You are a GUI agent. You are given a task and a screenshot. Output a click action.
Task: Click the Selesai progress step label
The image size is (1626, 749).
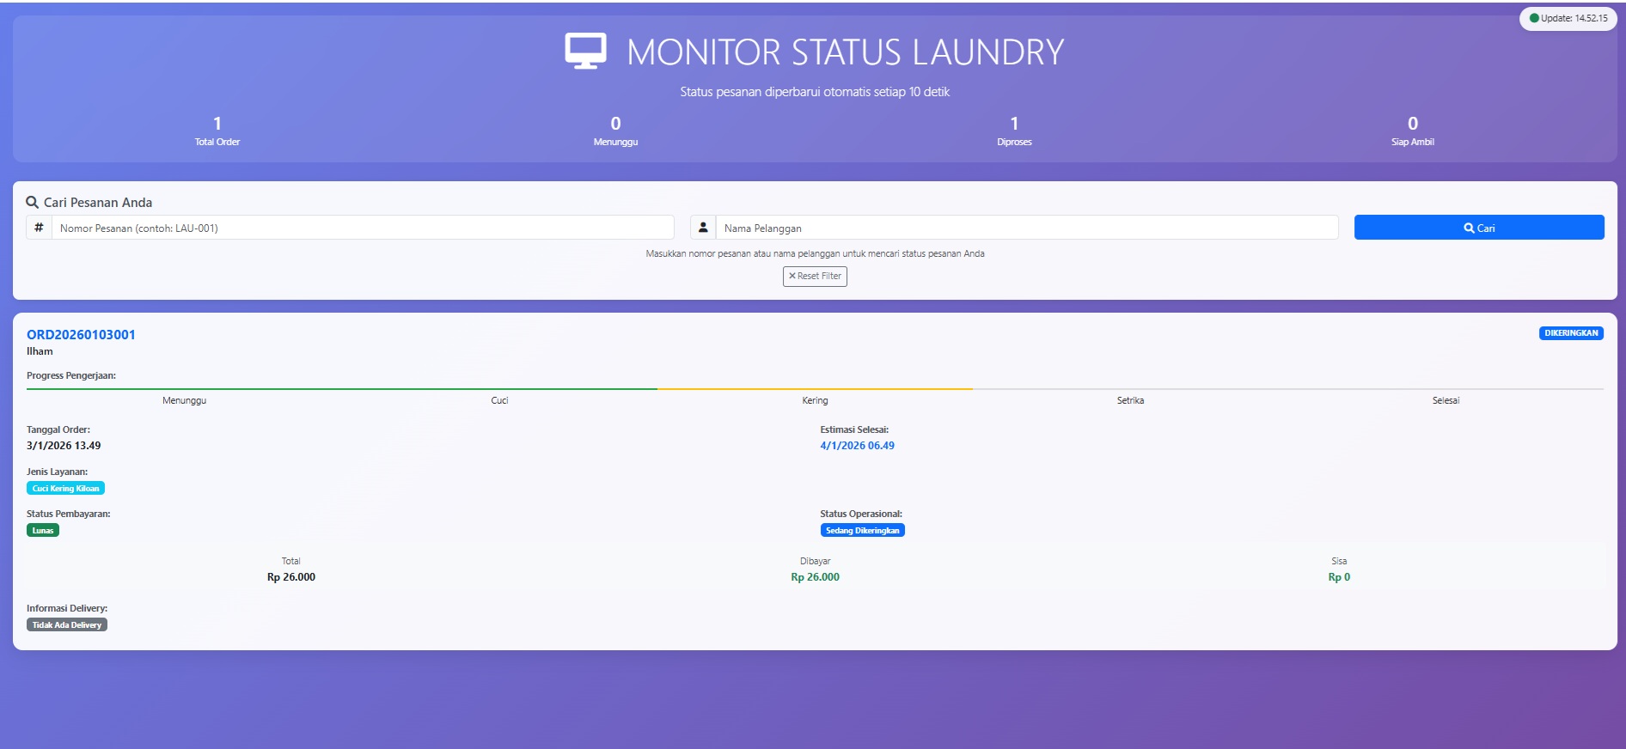1446,400
